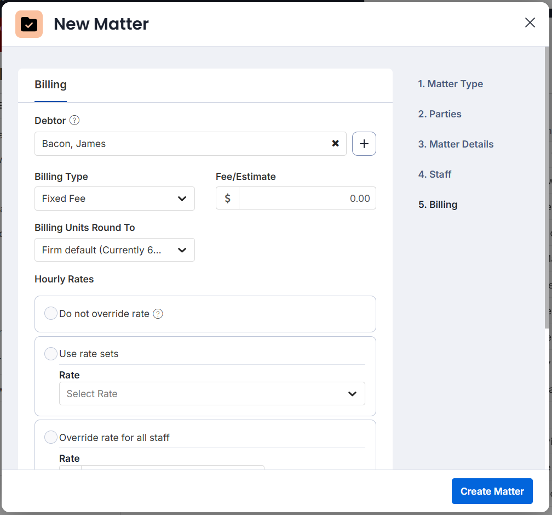Click the New Matter folder-check icon
This screenshot has width=552, height=515.
tap(29, 24)
